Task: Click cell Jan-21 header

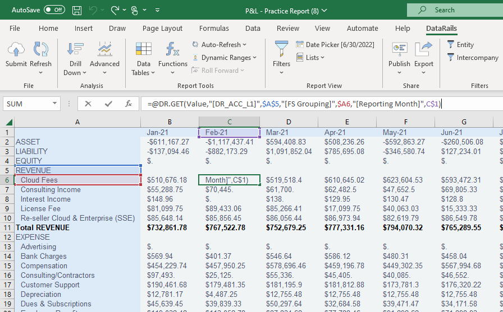Action: pos(170,133)
